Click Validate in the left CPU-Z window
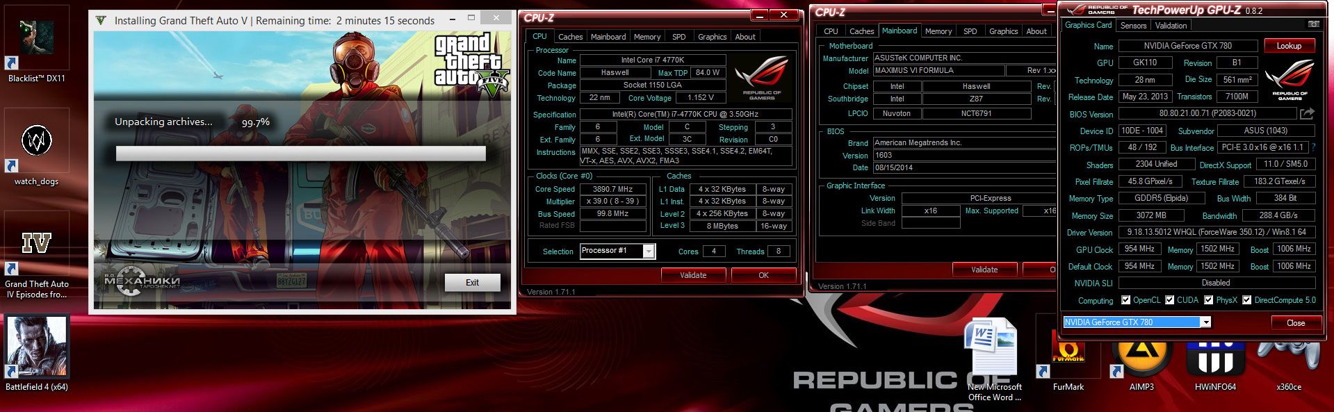Viewport: 1334px width, 412px height. 693,275
